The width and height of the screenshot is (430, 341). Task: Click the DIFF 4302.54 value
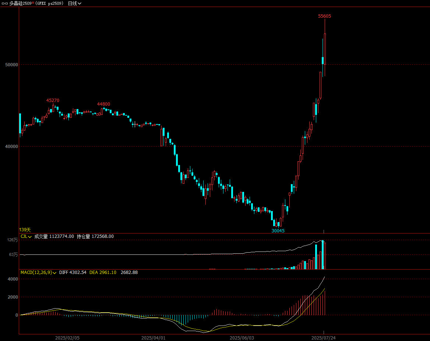coord(73,273)
